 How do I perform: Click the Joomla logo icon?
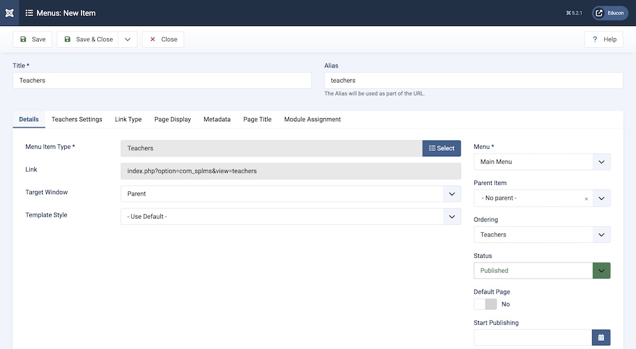coord(10,13)
